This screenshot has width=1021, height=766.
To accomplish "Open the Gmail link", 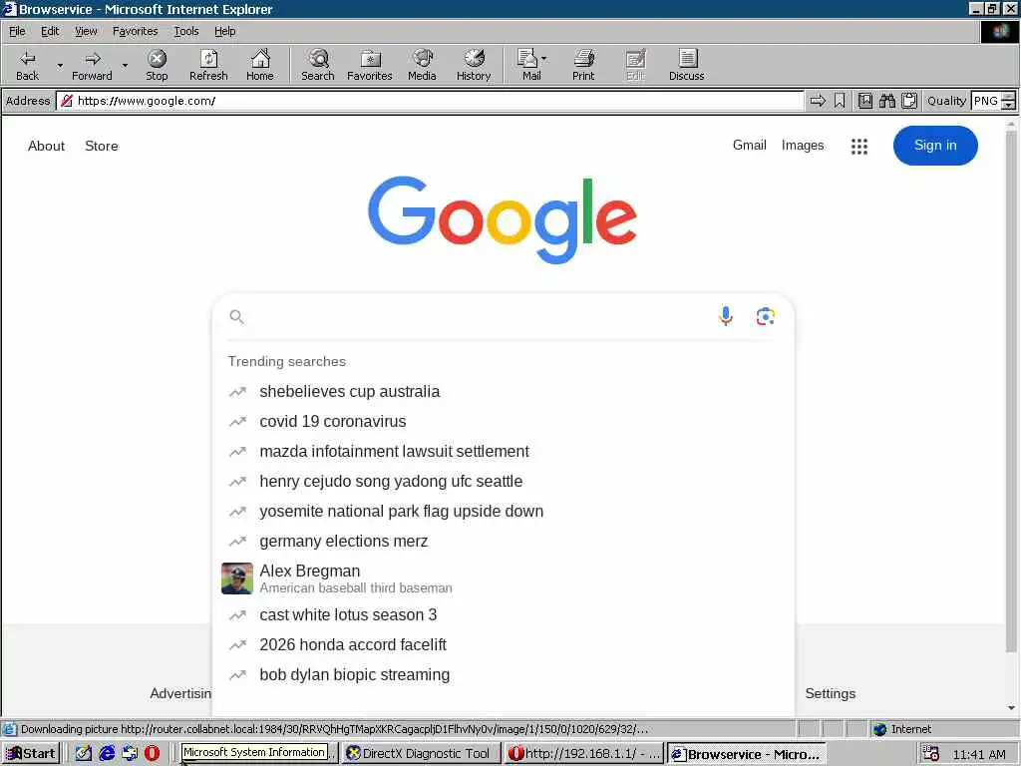I will (x=750, y=146).
